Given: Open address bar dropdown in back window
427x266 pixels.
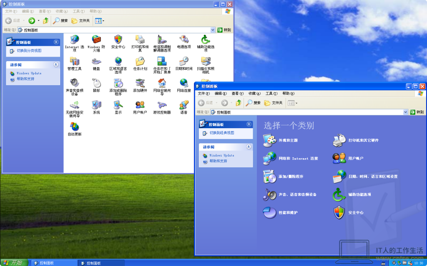Looking at the screenshot, I should coord(213,30).
